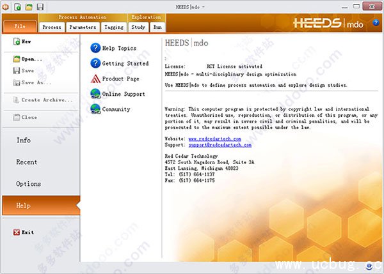
Task: Click the HEEDS application logo icon
Action: pos(4,7)
